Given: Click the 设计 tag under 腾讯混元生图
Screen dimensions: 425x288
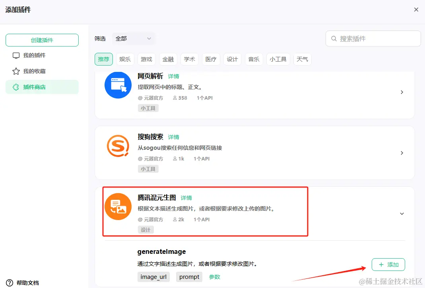Looking at the screenshot, I should (146, 230).
